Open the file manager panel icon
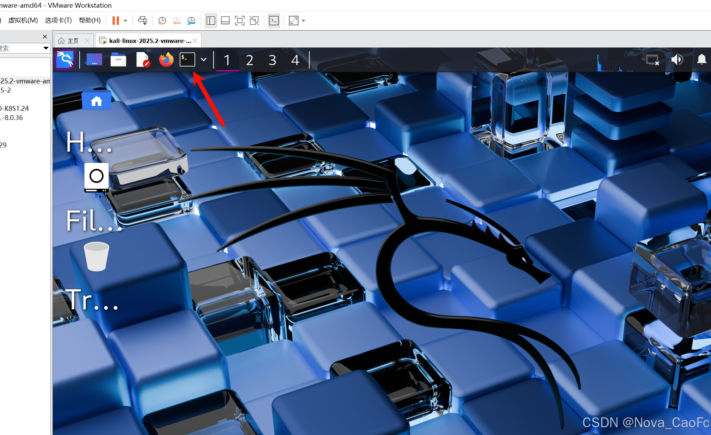 118,60
